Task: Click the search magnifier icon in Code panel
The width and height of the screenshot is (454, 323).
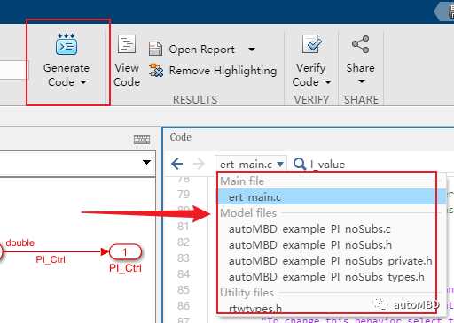Action: pyautogui.click(x=300, y=164)
